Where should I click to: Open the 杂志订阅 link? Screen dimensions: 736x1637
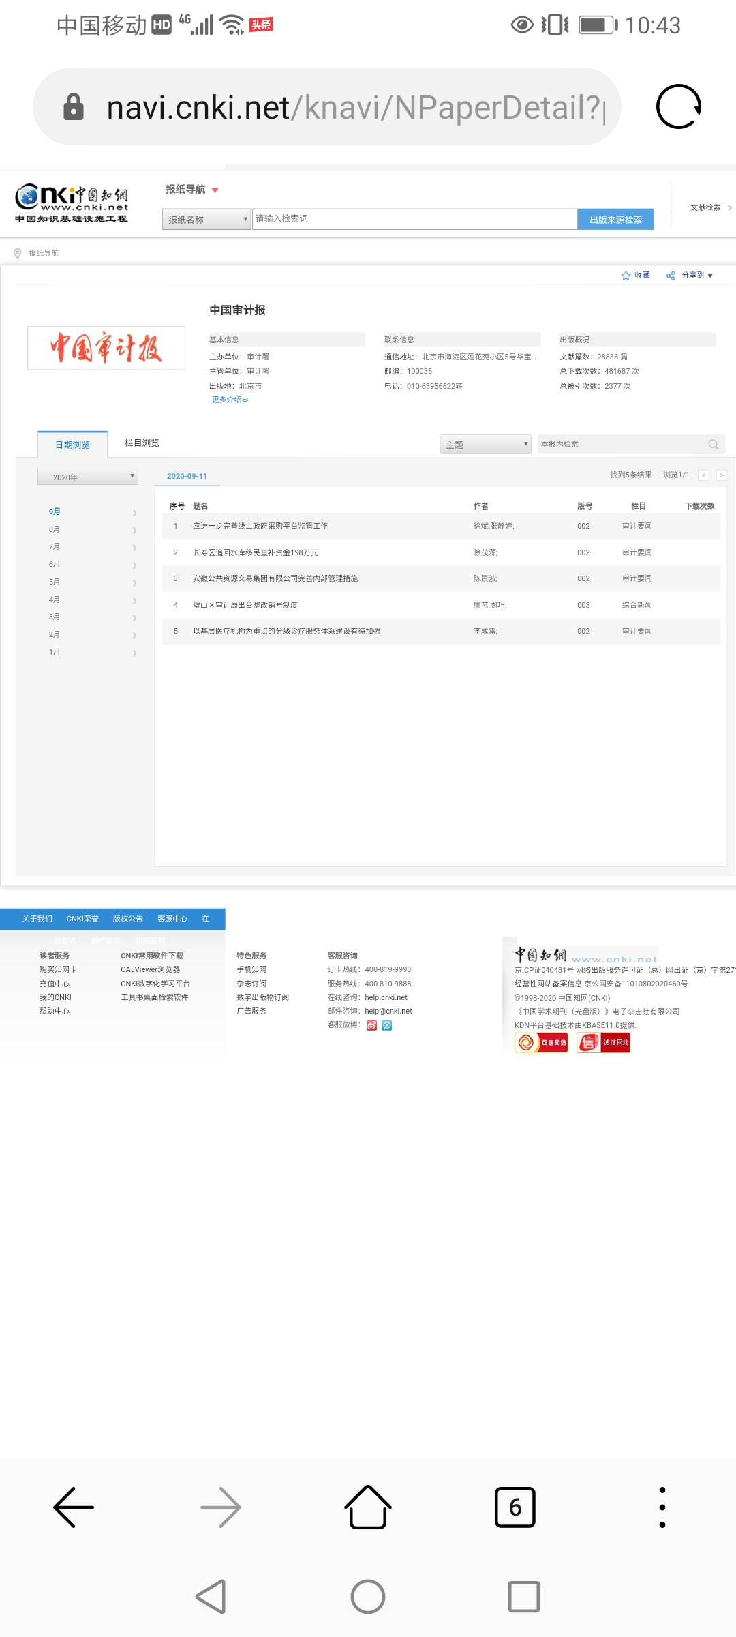[x=251, y=984]
